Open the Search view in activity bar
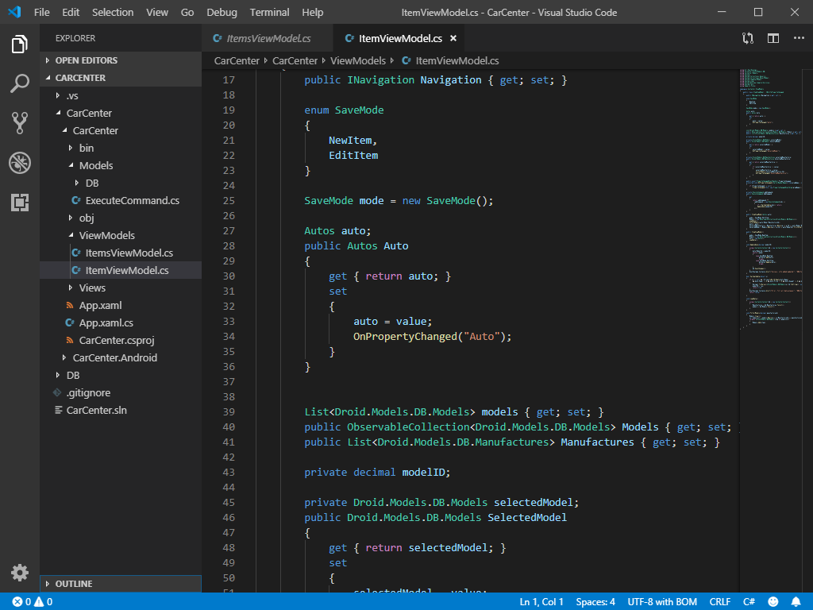 20,83
